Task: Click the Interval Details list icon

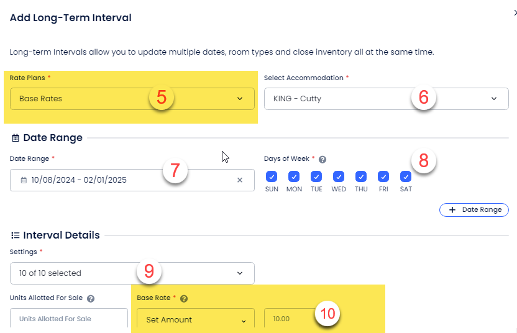Action: click(15, 235)
